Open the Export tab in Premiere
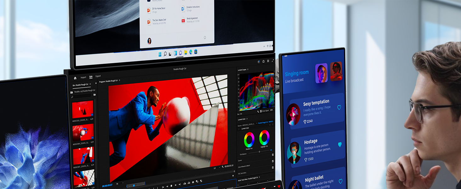Image resolution: width=461 pixels, height=189 pixels. point(98,76)
